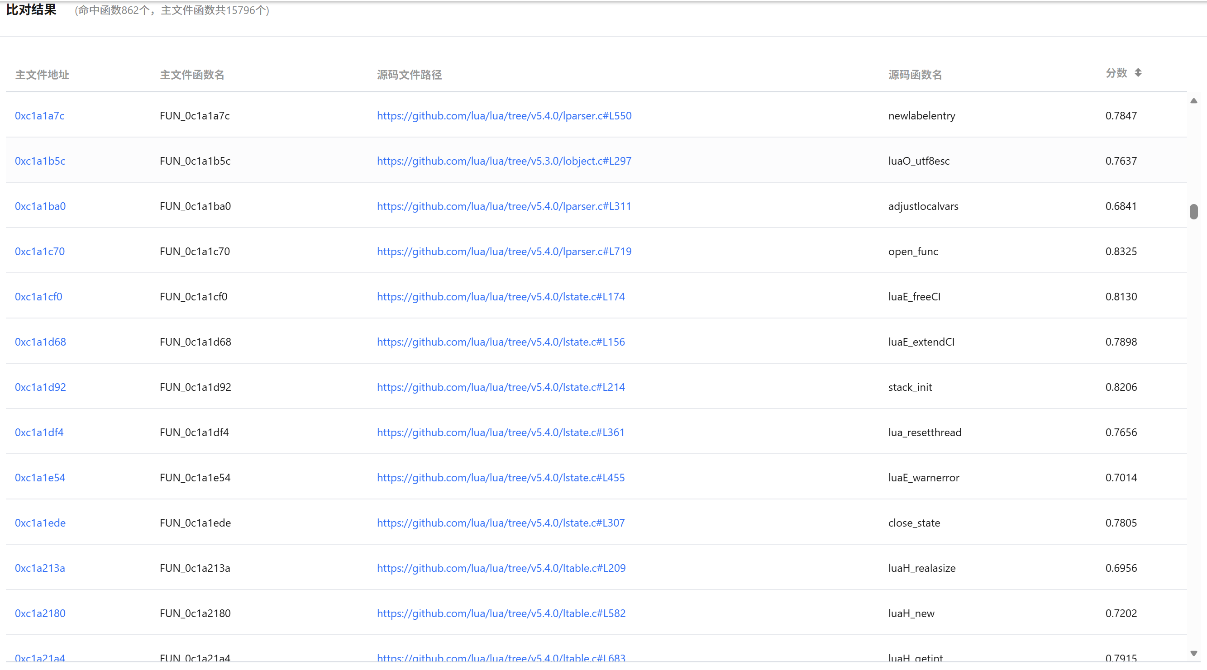1207x670 pixels.
Task: Select the luaE_extendCI function name cell
Action: coord(921,342)
